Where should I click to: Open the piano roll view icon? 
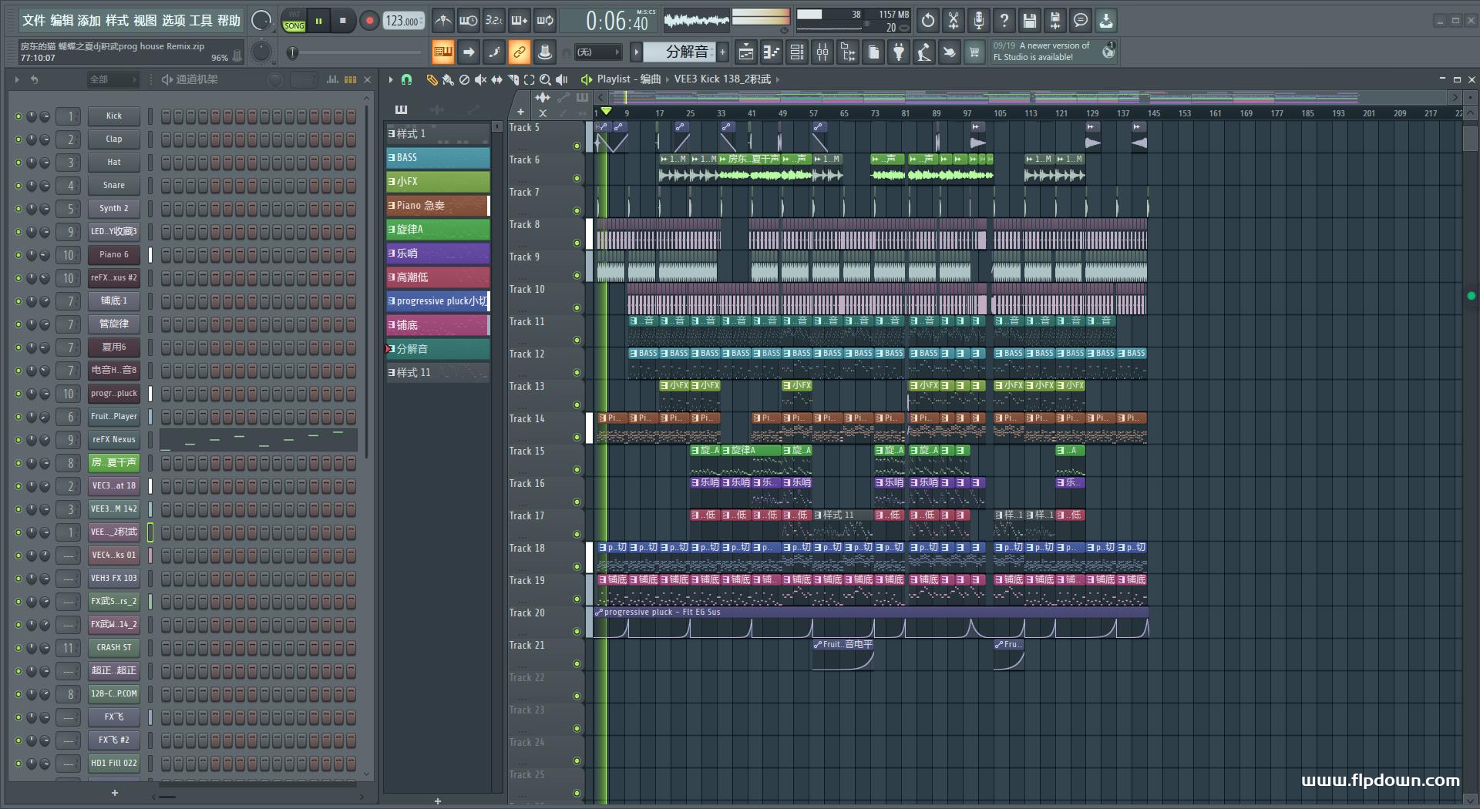pos(772,52)
